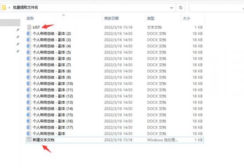
Task: Select file 个人年终总结 - 副本 (2)
Action: click(52, 33)
